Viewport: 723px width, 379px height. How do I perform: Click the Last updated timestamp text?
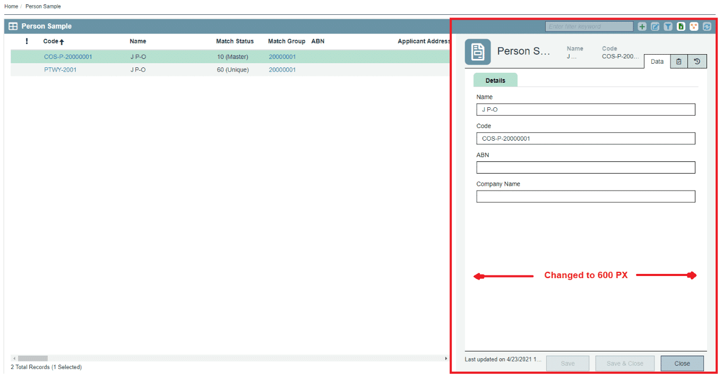(503, 359)
